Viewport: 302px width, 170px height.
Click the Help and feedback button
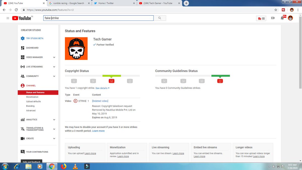31,161
